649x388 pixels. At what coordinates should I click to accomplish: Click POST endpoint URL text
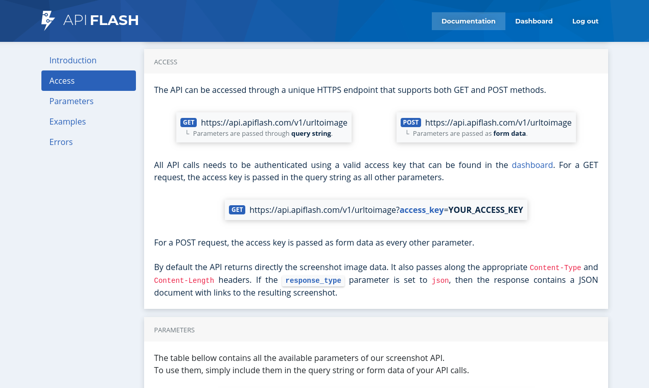[498, 123]
